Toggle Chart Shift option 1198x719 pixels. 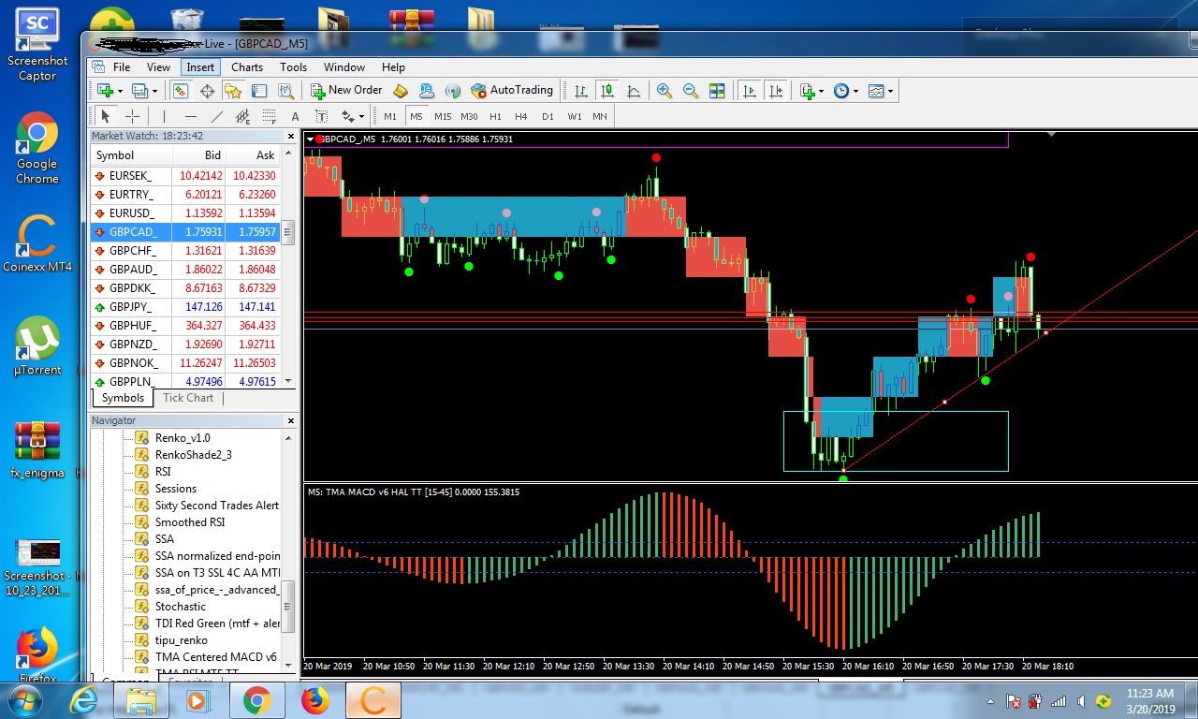click(775, 91)
